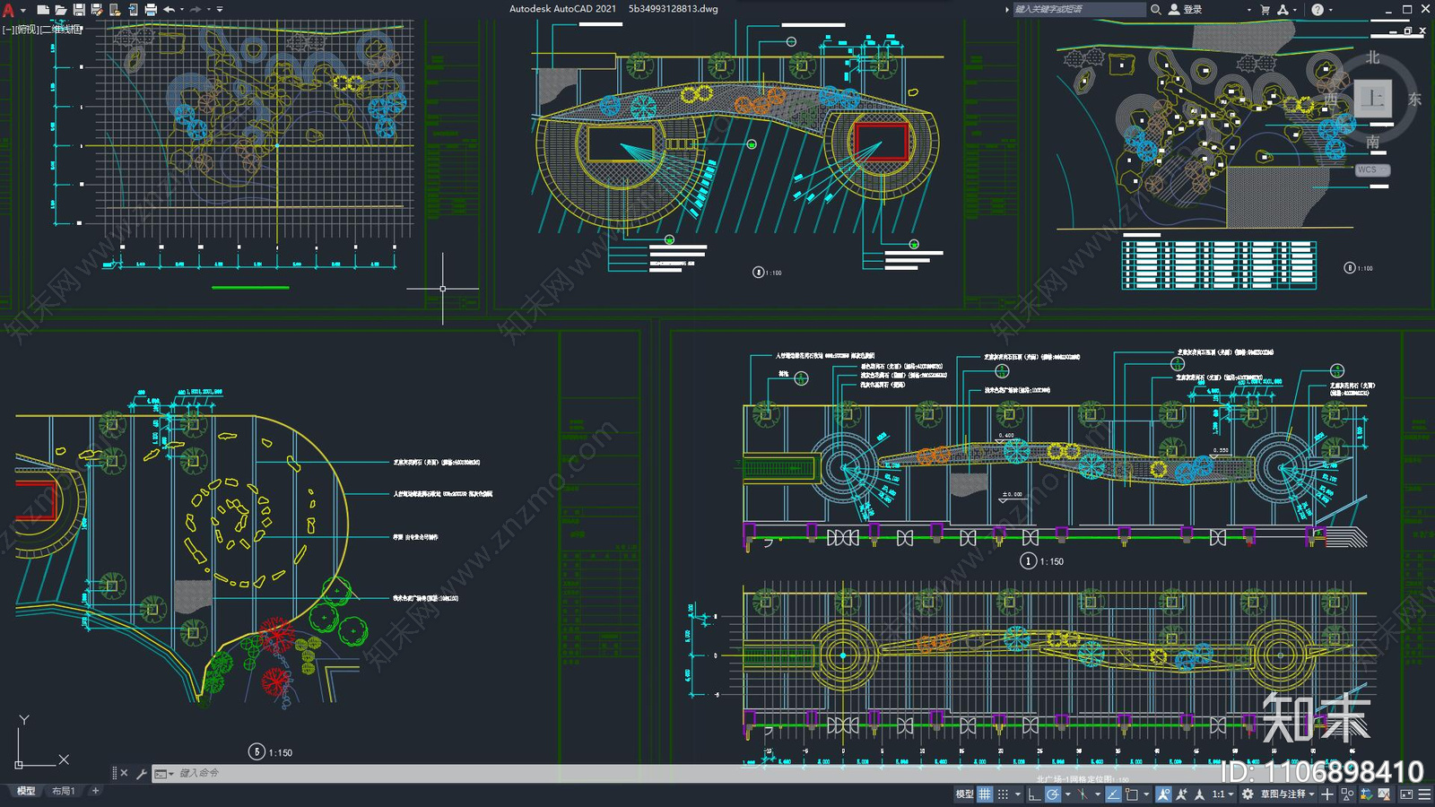Viewport: 1435px width, 807px height.
Task: Open object snap options dropdown arrow
Action: [1146, 794]
